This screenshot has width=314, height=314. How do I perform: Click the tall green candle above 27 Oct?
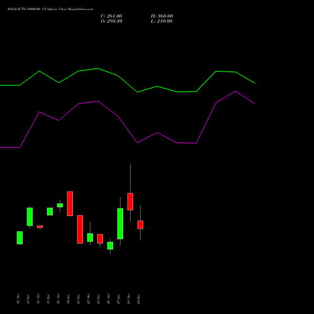click(x=120, y=224)
